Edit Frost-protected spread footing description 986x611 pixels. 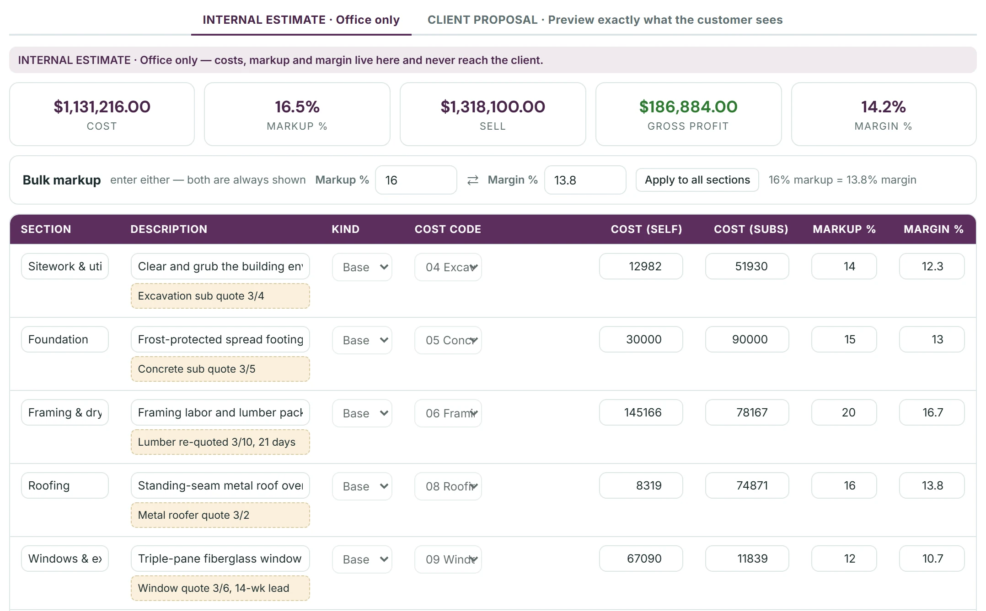[x=220, y=339]
